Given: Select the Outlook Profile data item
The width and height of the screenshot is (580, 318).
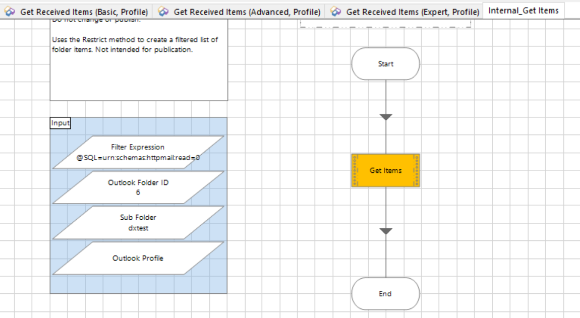Looking at the screenshot, I should click(138, 258).
